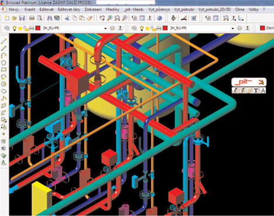This screenshot has height=216, width=274.
Task: Click the T text button in pit toolbar
Action: [256, 91]
